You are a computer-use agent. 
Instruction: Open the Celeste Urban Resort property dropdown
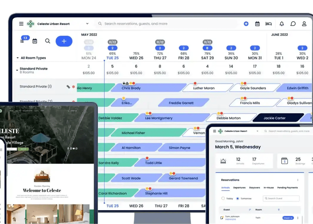87,24
